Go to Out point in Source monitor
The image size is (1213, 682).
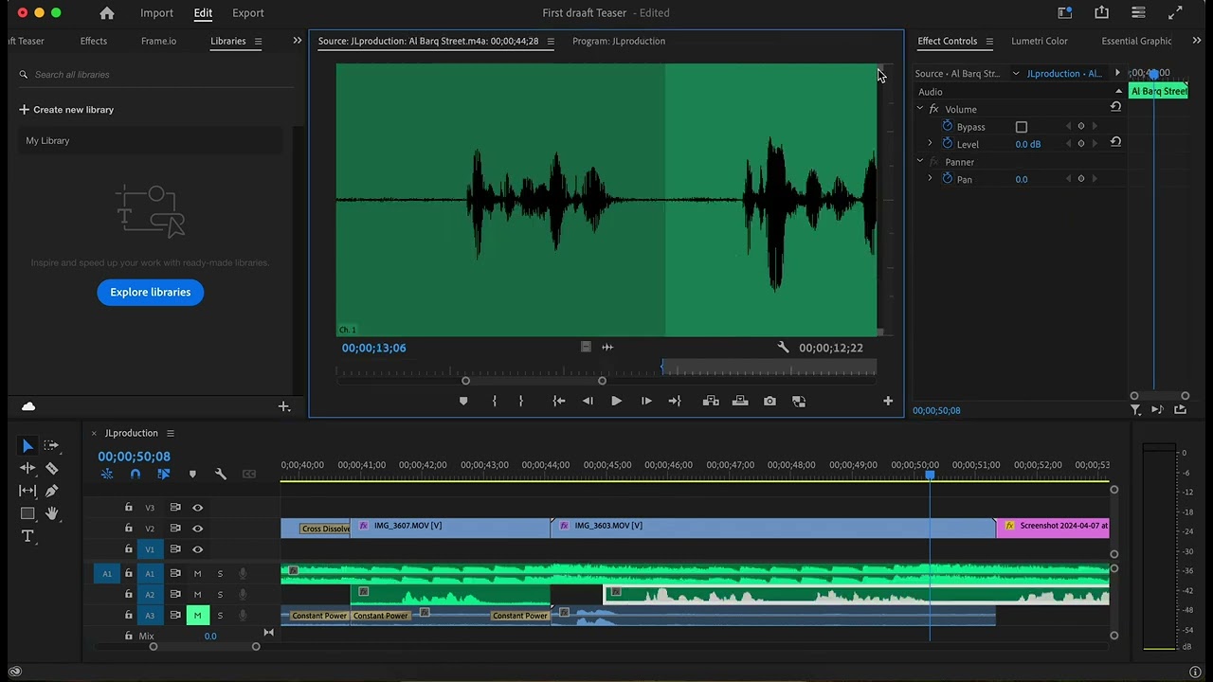point(675,402)
